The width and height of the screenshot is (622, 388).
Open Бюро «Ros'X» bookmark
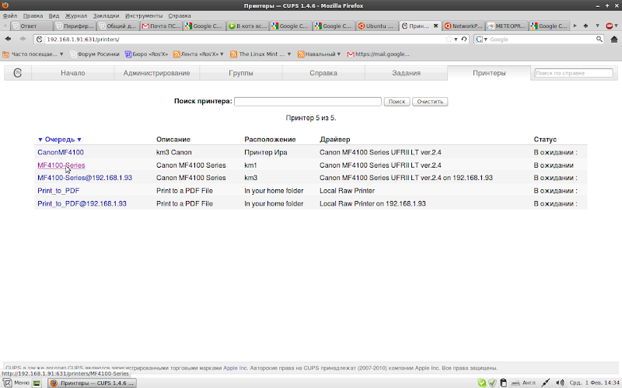[147, 54]
